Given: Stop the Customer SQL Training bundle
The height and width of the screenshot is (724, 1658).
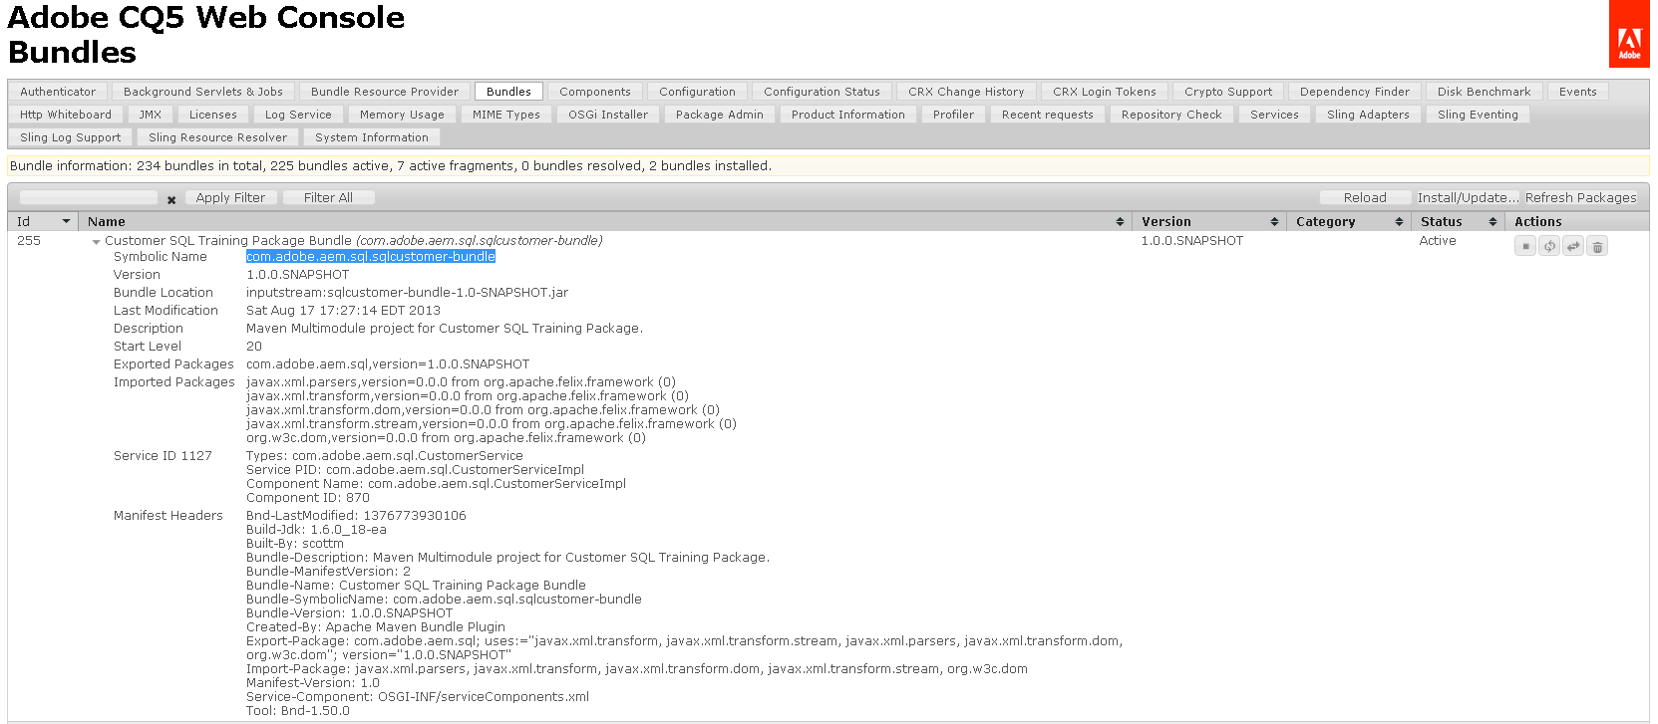Looking at the screenshot, I should pyautogui.click(x=1525, y=246).
